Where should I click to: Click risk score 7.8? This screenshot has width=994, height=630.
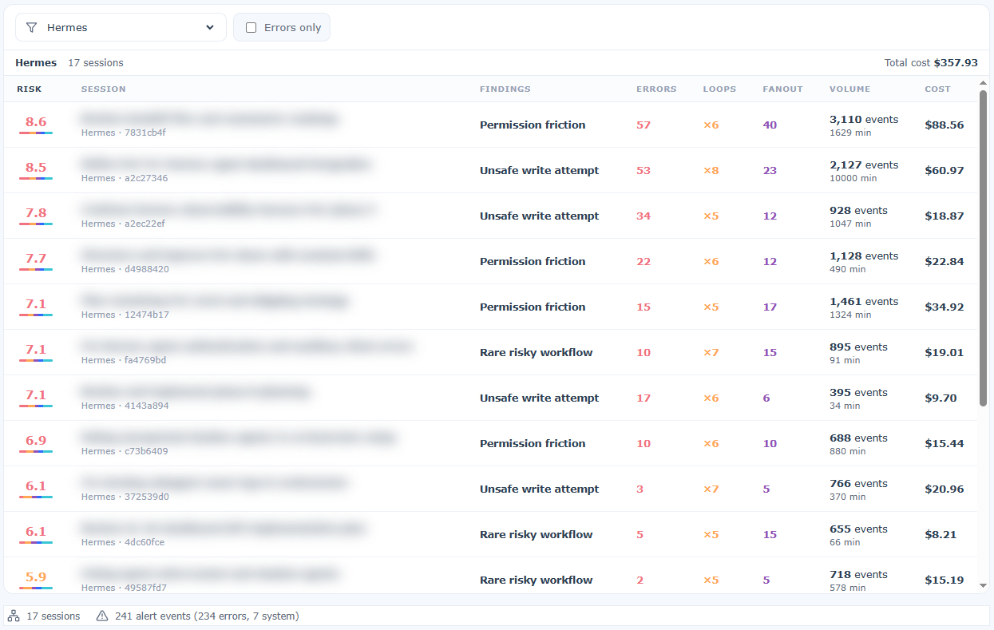(x=36, y=213)
